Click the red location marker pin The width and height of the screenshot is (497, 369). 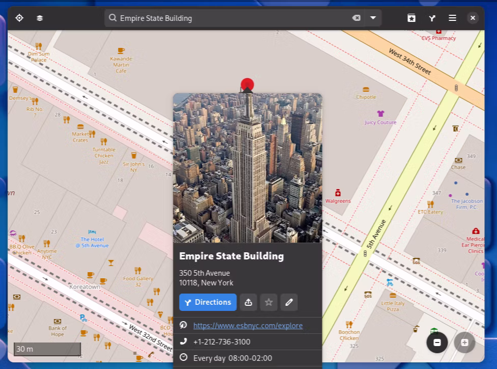(x=247, y=84)
